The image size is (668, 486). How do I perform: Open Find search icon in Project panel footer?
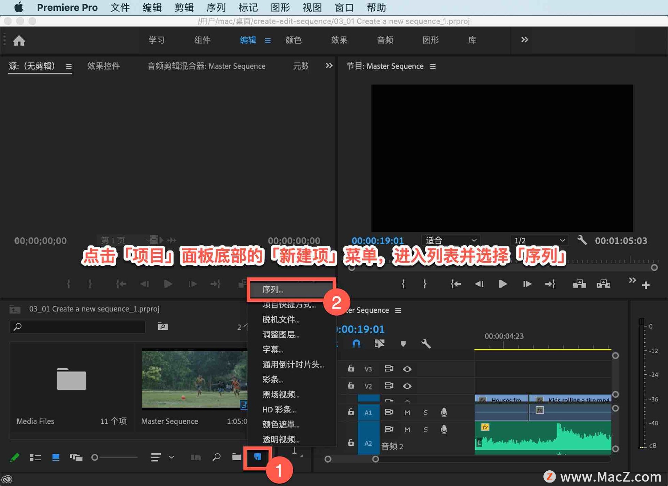216,457
